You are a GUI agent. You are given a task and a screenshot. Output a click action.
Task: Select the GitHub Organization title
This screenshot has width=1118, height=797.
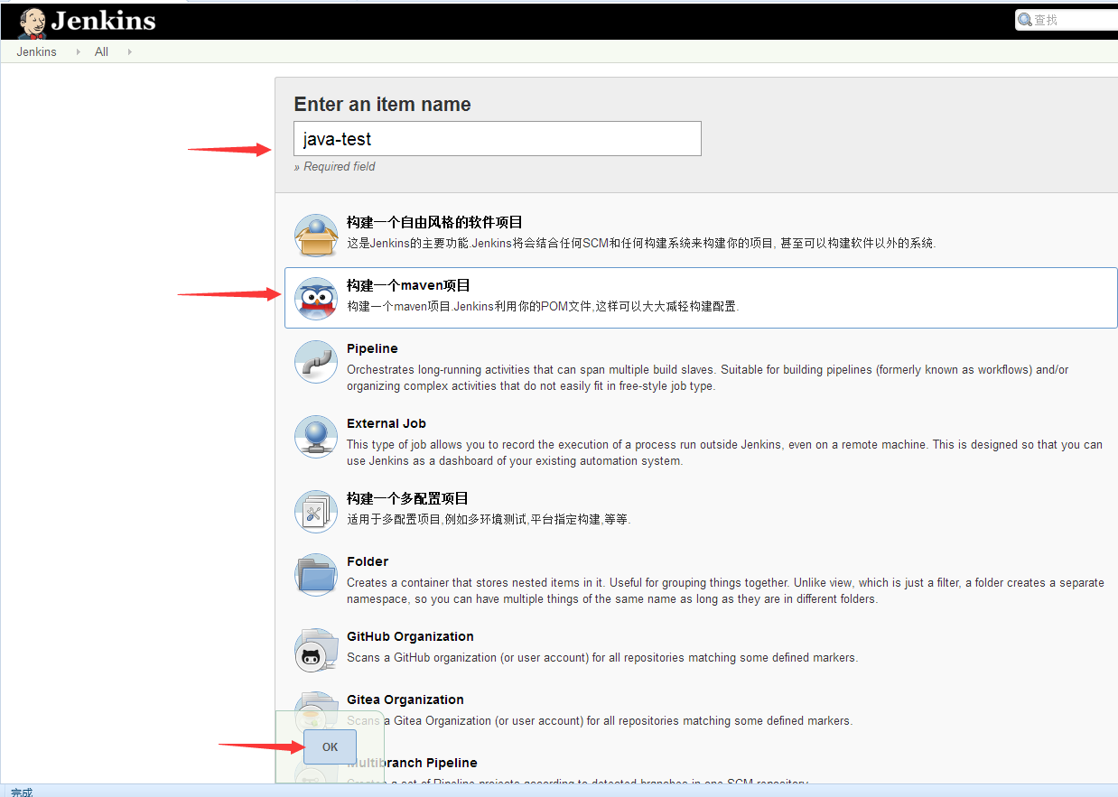pyautogui.click(x=410, y=636)
